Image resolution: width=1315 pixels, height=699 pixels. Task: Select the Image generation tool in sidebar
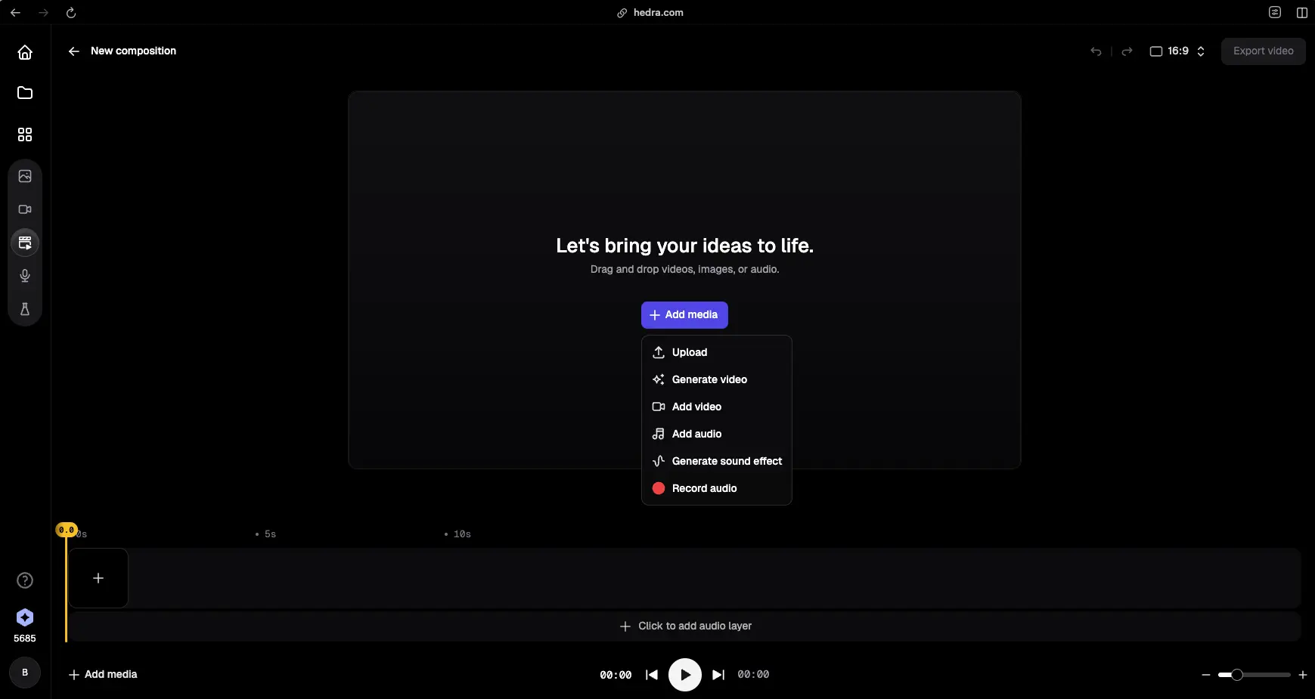point(25,176)
